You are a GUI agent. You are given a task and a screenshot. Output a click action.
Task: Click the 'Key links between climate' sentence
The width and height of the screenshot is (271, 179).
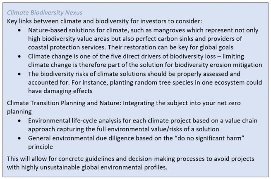pyautogui.click(x=104, y=21)
